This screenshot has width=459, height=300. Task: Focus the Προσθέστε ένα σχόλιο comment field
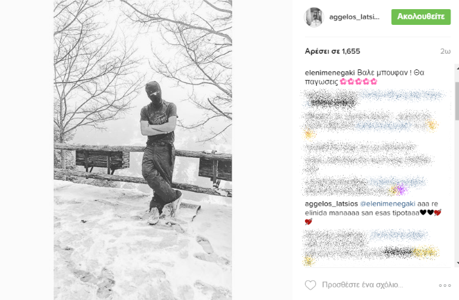click(x=363, y=285)
